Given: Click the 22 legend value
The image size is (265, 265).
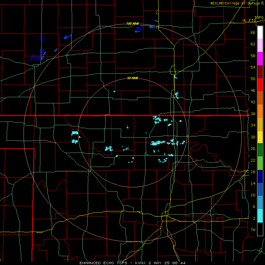Looking at the screenshot, I should pos(253,160).
